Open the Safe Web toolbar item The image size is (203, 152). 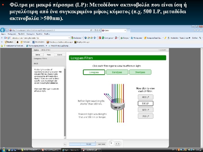click(25, 42)
